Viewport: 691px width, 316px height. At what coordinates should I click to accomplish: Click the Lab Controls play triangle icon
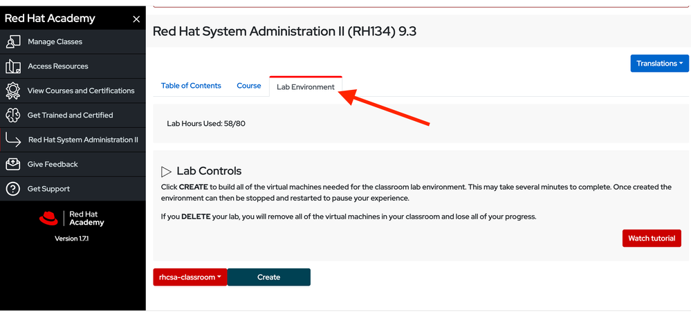point(166,171)
